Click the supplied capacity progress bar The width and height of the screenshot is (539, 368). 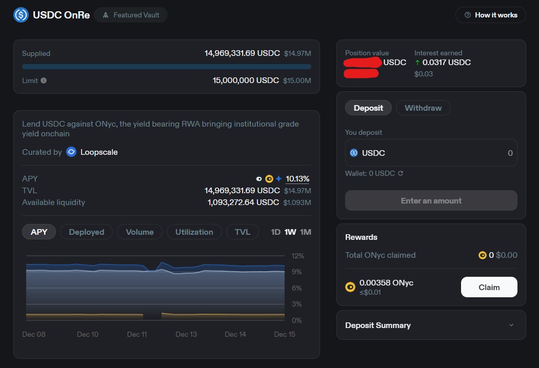[x=166, y=67]
